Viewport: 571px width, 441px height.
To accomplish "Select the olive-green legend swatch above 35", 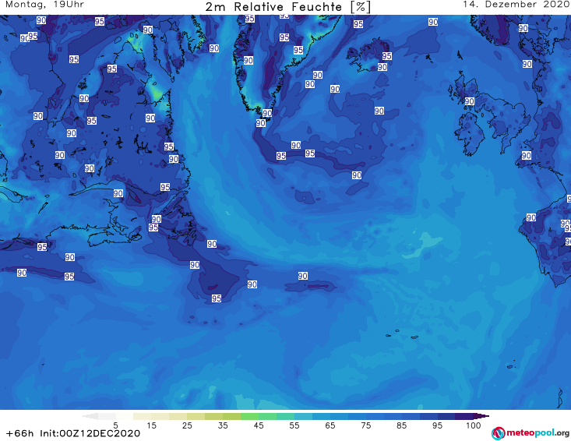I will 231,416.
